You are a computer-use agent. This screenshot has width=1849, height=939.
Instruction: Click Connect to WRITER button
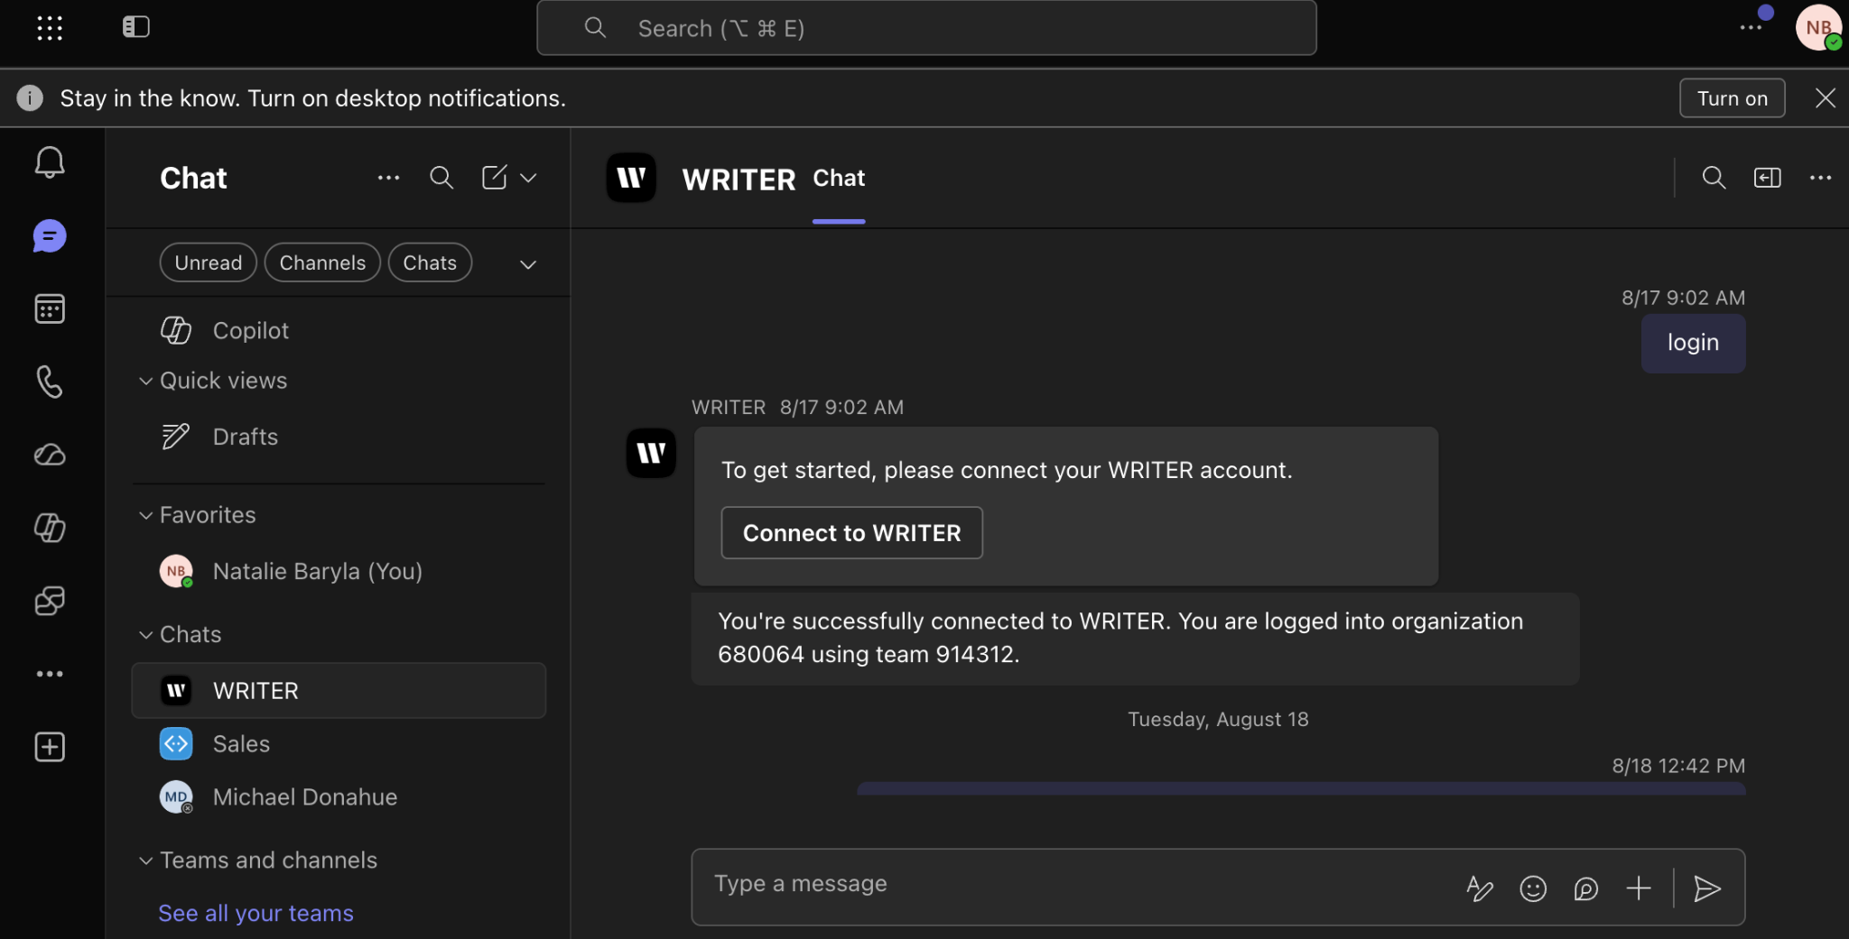coord(851,533)
